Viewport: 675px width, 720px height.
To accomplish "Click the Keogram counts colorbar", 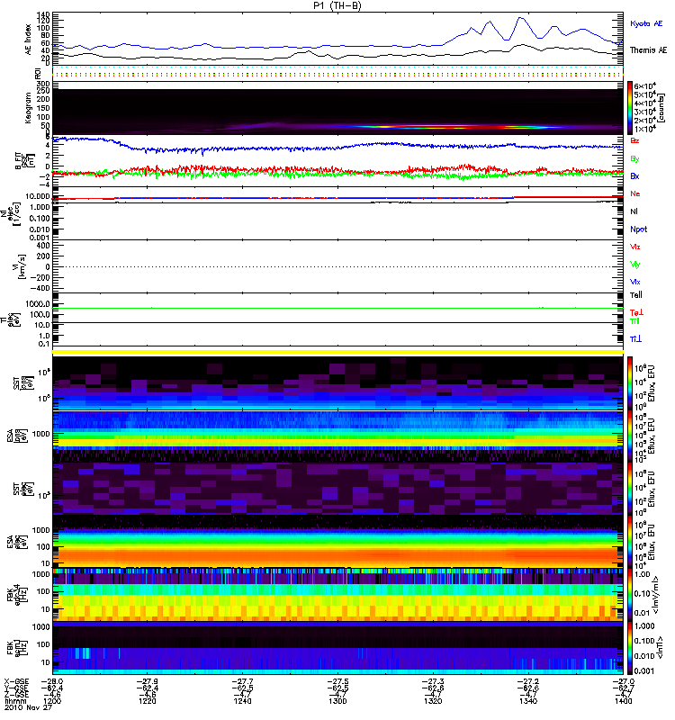I will pos(630,108).
